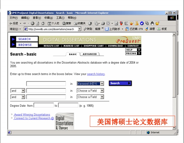Open Award Winning Dissertations link
Image resolution: width=184 pixels, height=143 pixels.
32,115
